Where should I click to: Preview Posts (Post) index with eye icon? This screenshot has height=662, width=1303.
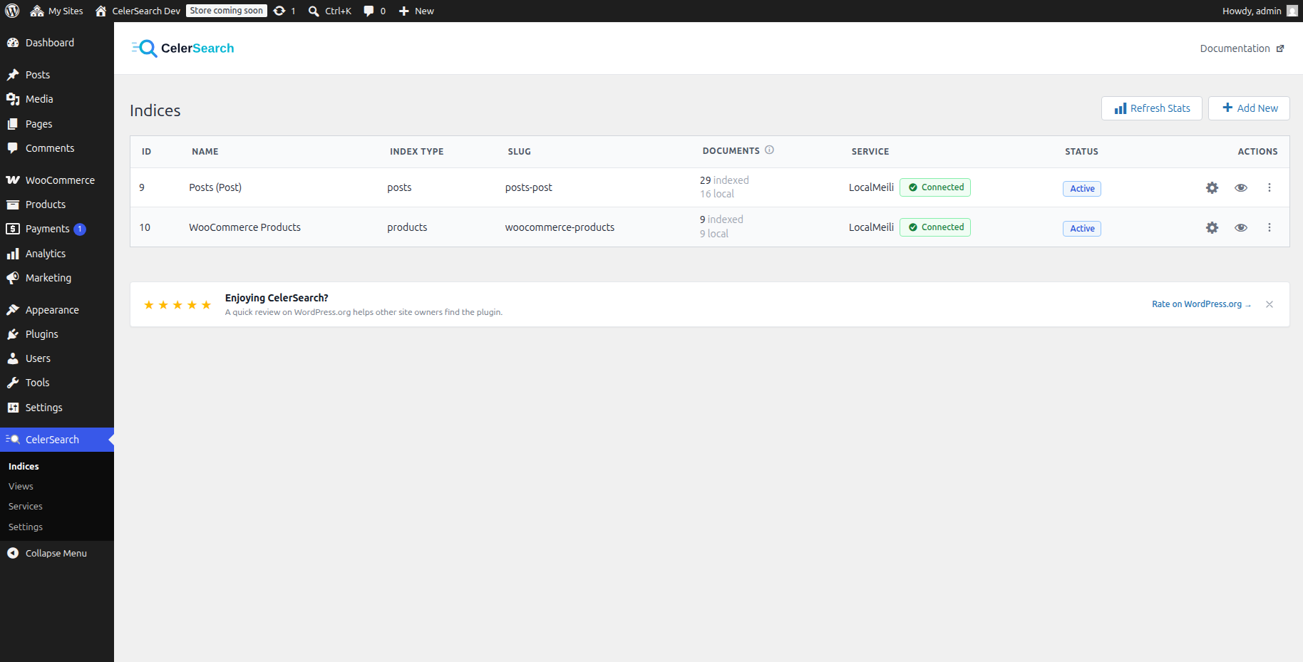[1241, 187]
